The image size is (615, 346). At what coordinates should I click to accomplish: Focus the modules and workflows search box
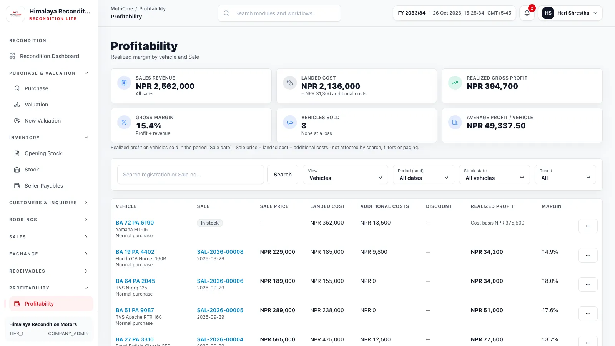(279, 13)
